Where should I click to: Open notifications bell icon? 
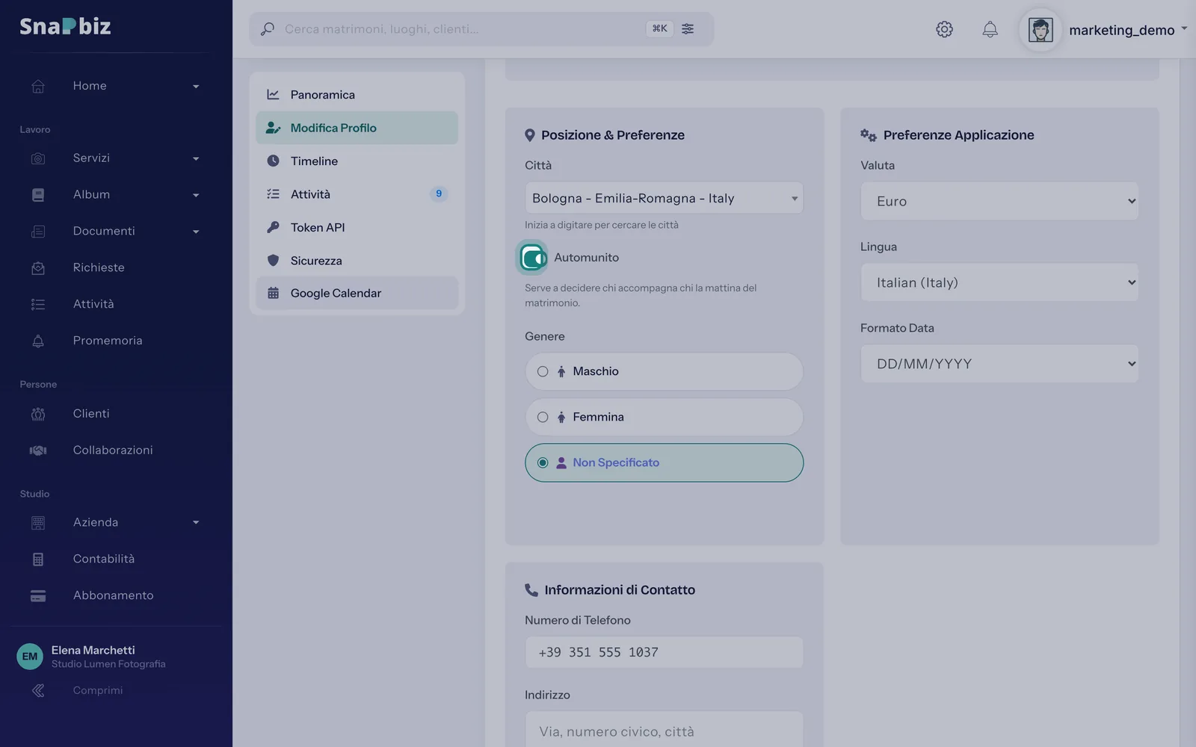pos(990,29)
